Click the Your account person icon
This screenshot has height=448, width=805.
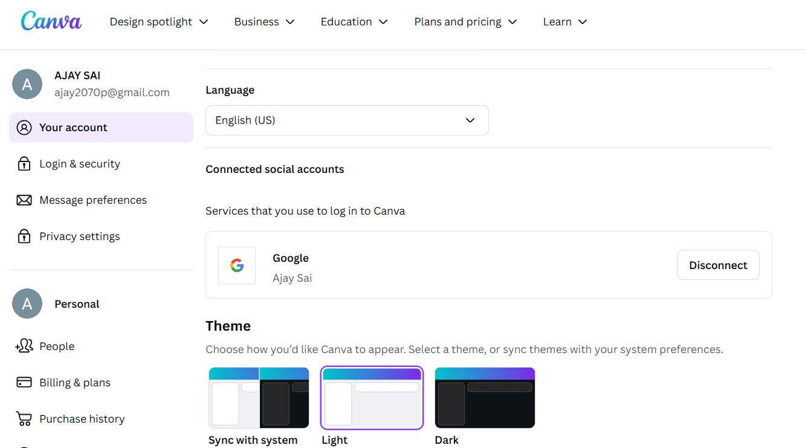pos(24,128)
